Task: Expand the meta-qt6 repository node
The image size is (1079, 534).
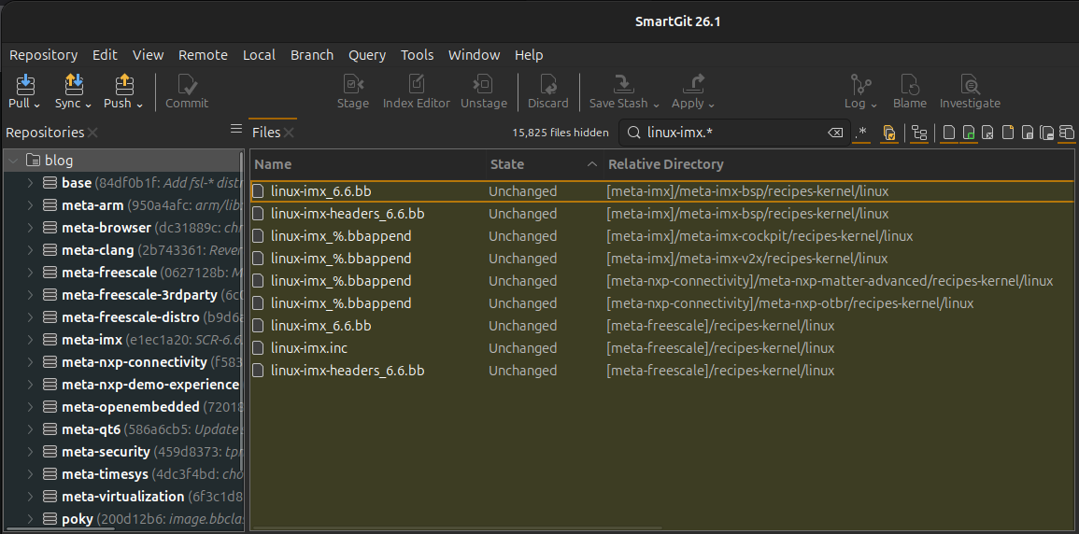Action: [x=30, y=429]
